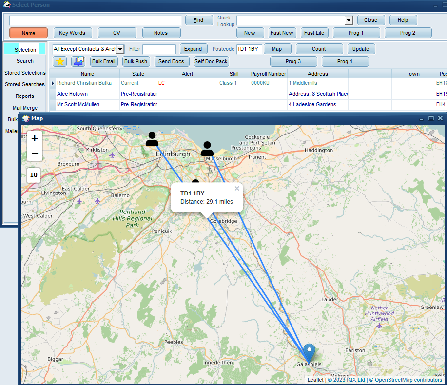Click into the Postcode input field
This screenshot has height=385, width=447.
pos(249,49)
